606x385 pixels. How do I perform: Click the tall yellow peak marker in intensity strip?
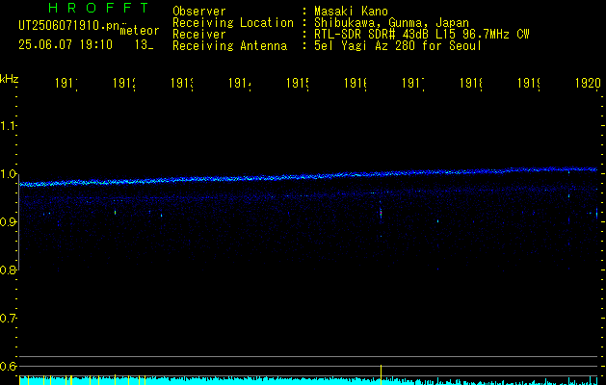point(382,374)
